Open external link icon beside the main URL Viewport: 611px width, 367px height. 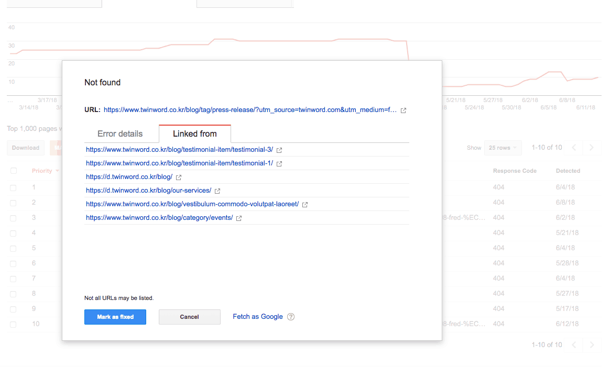point(403,110)
